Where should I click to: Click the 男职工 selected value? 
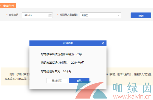pos(85,15)
